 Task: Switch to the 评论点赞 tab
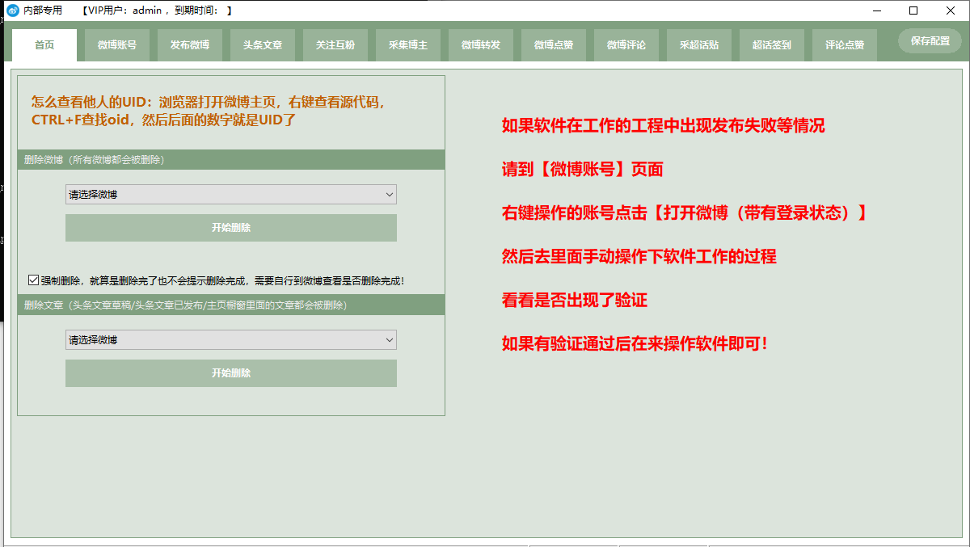tap(843, 45)
